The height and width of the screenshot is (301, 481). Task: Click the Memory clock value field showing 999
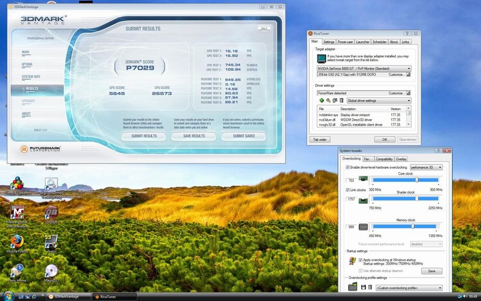pos(351,227)
